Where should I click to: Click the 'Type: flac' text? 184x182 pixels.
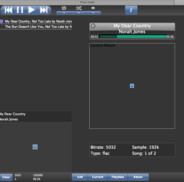pyautogui.click(x=100, y=153)
